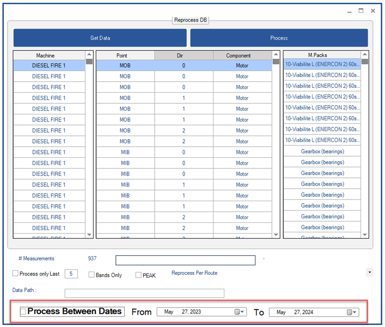Viewport: 385px width, 327px height.
Task: Click the Process only Last count field
Action: 71,274
